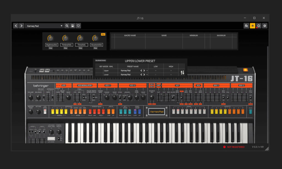Click the Timbre(NA) macro name field
The image size is (282, 169).
pos(67,45)
